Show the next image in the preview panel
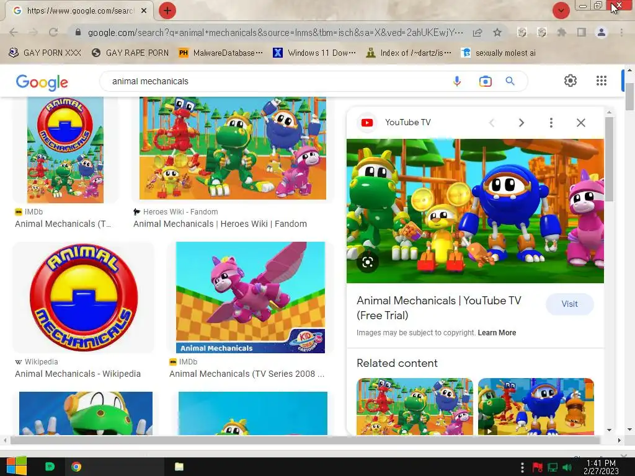 click(x=522, y=123)
